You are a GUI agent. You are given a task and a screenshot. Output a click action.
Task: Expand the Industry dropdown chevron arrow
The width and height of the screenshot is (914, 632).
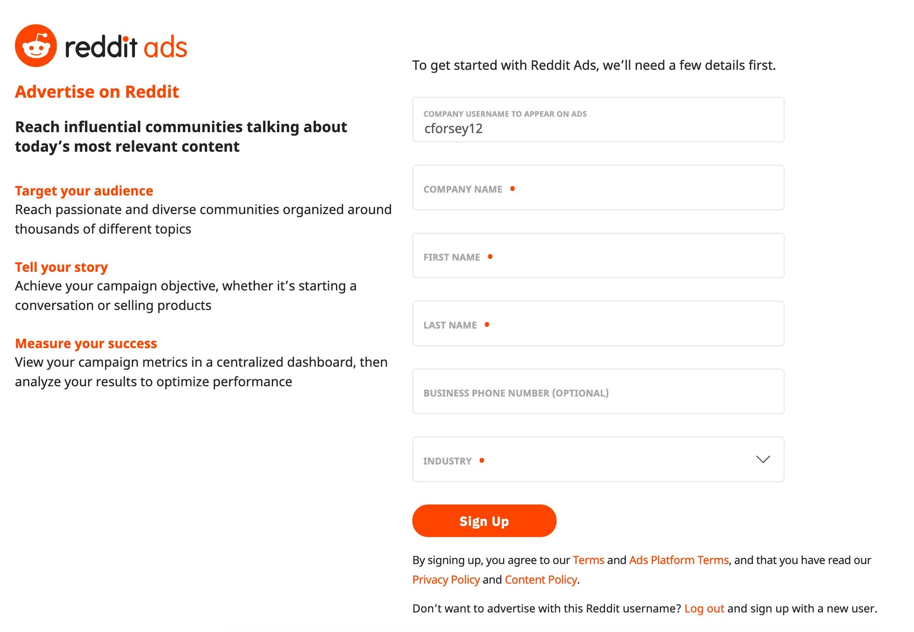(x=763, y=459)
